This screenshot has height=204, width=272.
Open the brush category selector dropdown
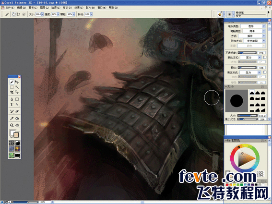click(x=224, y=14)
